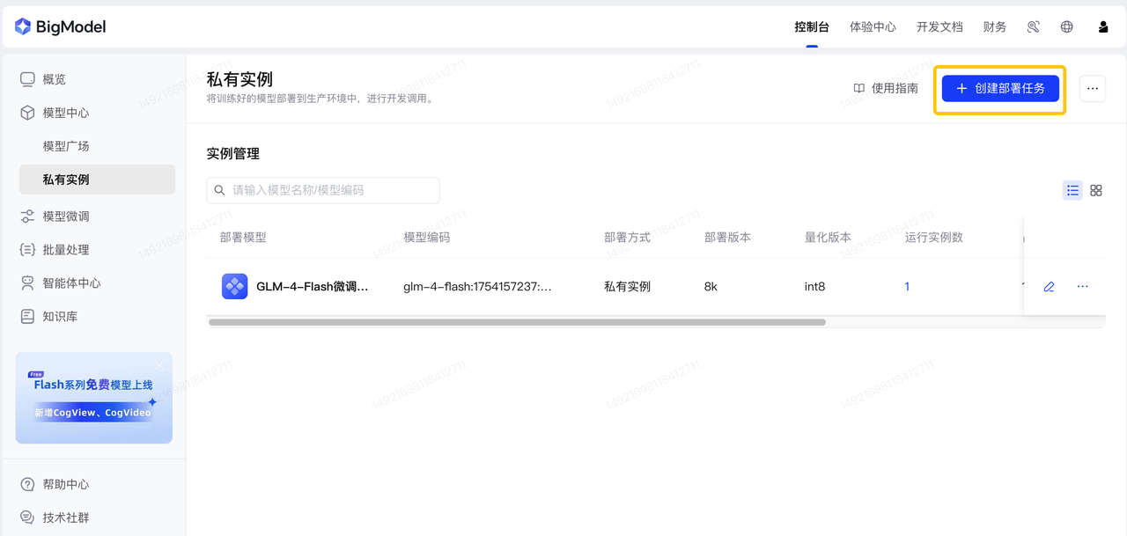The height and width of the screenshot is (536, 1127).
Task: Click the 技术社群 chat bubble icon
Action: [27, 518]
